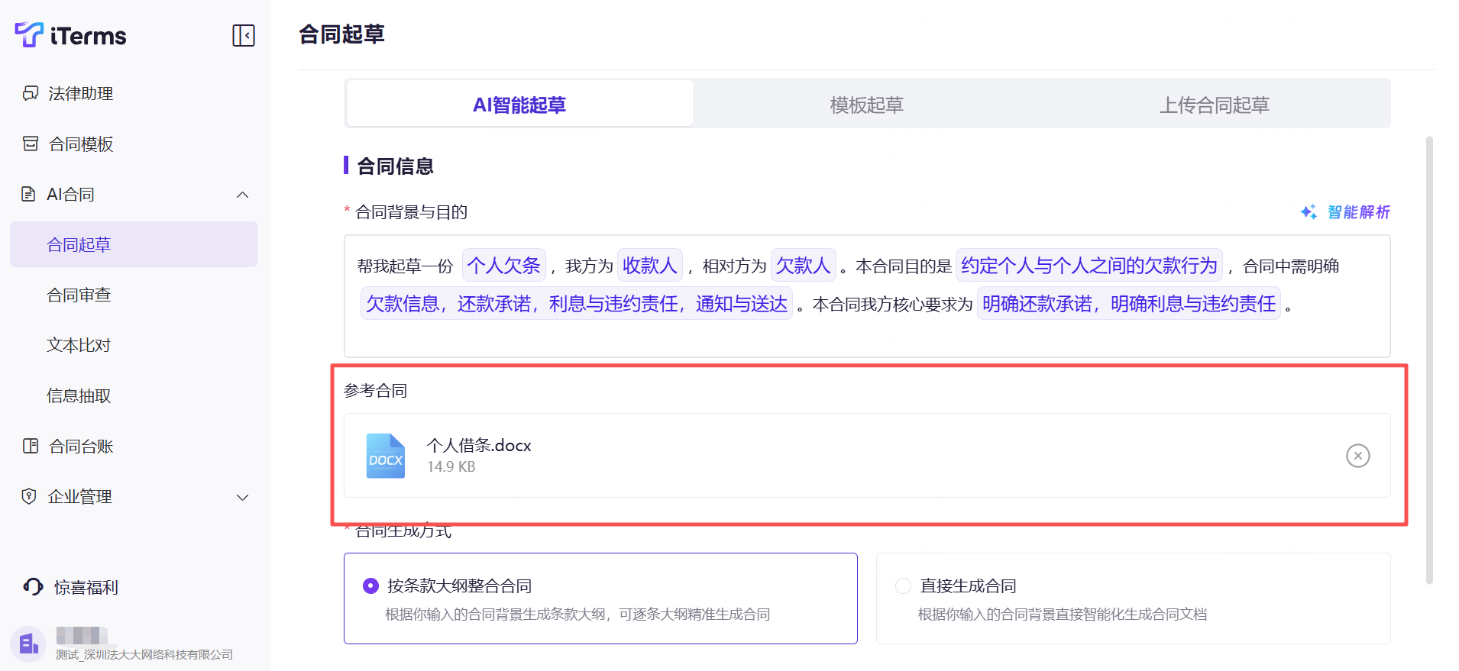Open 文本比对 in the sidebar
The width and height of the screenshot is (1459, 671).
(79, 345)
